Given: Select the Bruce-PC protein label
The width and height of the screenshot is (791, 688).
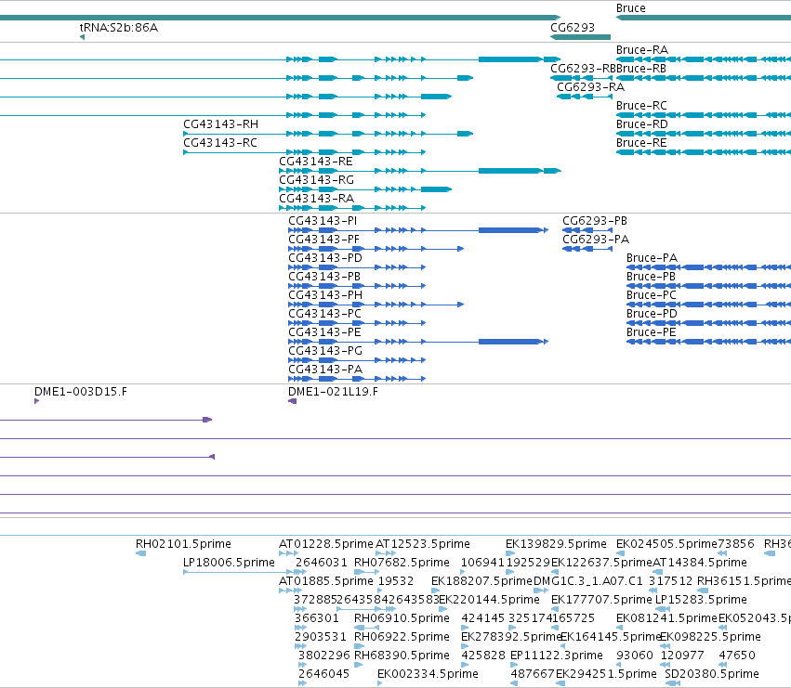Looking at the screenshot, I should pos(652,296).
